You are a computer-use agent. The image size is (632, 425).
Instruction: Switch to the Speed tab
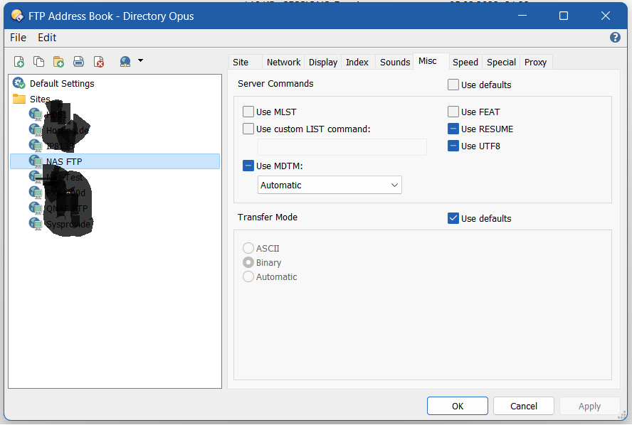click(465, 62)
